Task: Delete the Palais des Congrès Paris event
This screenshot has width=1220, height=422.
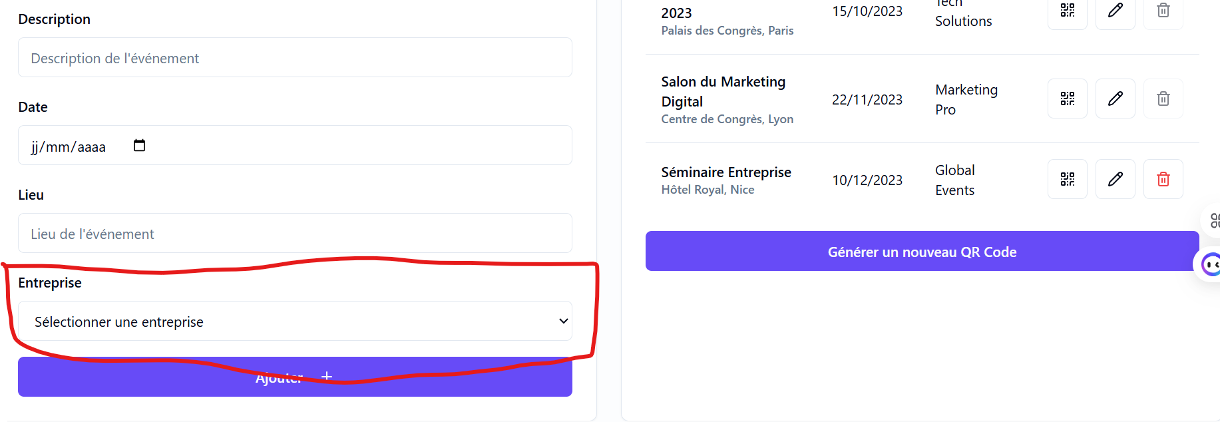Action: coord(1163,11)
